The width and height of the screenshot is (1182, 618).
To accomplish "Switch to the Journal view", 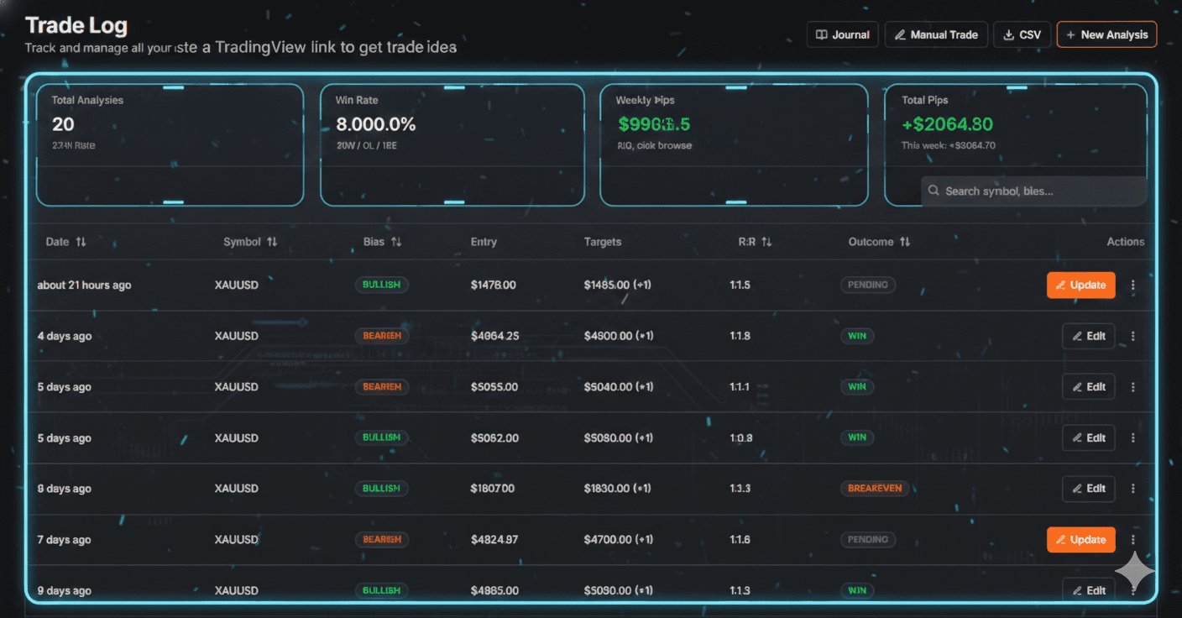I will tap(842, 34).
